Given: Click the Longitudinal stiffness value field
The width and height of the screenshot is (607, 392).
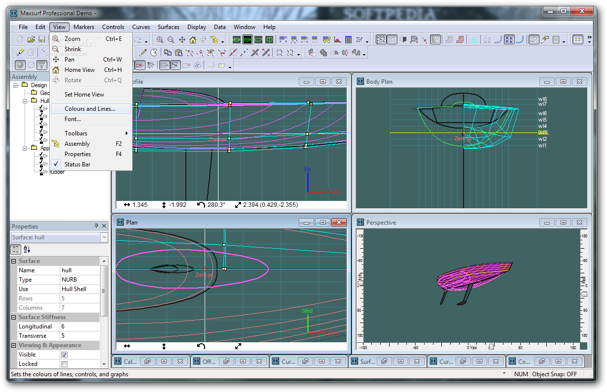Looking at the screenshot, I should pos(79,327).
